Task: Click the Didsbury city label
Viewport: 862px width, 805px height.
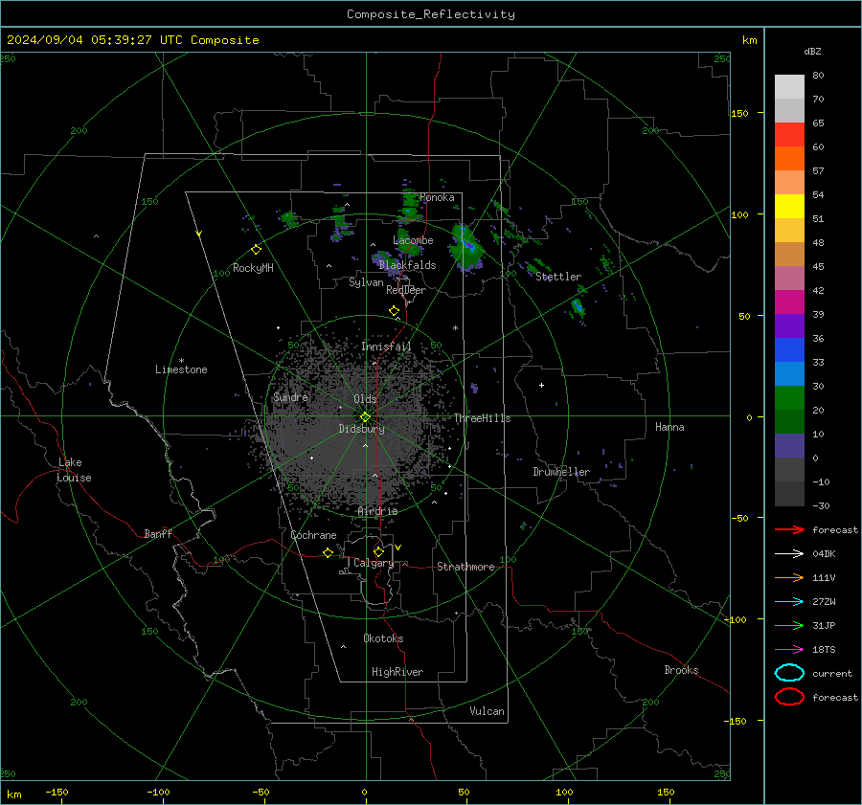Action: point(361,429)
